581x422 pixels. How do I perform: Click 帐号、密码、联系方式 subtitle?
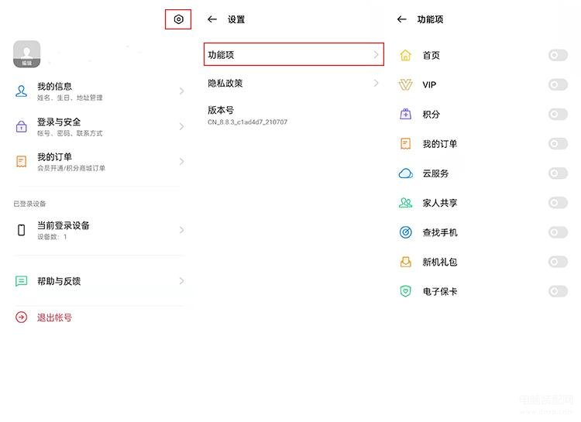tap(70, 133)
